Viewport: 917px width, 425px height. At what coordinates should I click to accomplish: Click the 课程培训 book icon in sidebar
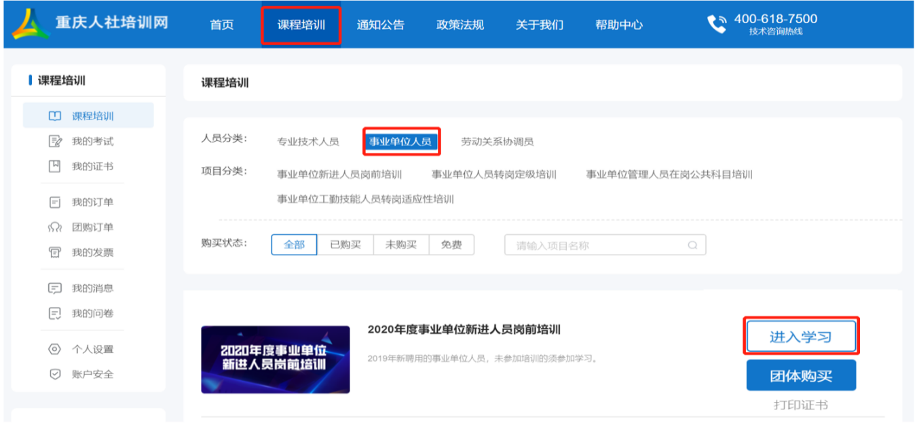click(55, 116)
